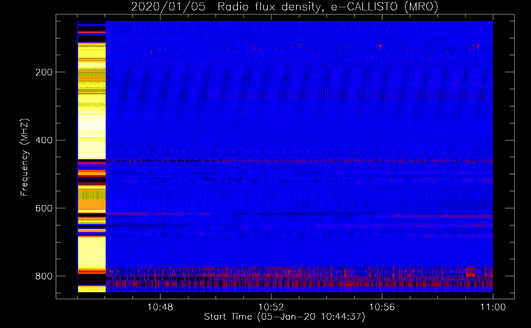This screenshot has width=531, height=328.
Task: Click the 10:48 time tick label
Action: coord(160,307)
